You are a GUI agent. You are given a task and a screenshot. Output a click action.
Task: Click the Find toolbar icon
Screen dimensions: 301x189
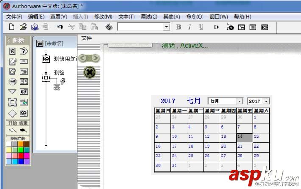(x=109, y=27)
